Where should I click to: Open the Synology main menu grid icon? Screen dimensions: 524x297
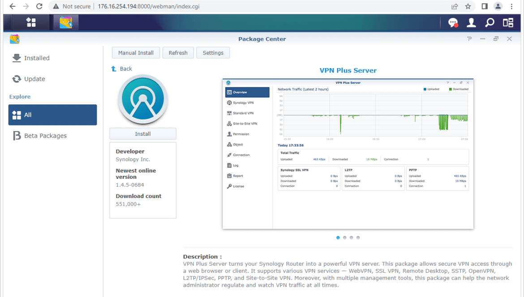point(31,22)
